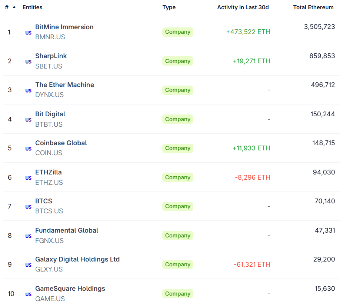Select the US icon next to GameSquare Holdings
The image size is (340, 303).
click(x=28, y=294)
